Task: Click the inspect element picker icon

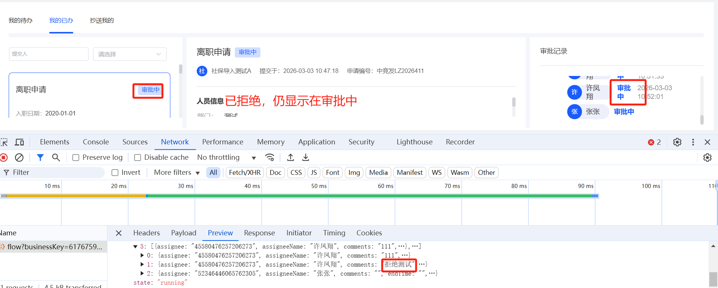Action: tap(4, 142)
